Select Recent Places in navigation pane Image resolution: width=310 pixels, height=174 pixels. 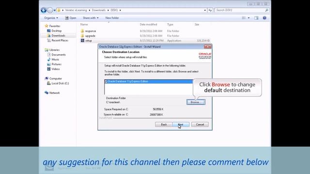(60, 40)
